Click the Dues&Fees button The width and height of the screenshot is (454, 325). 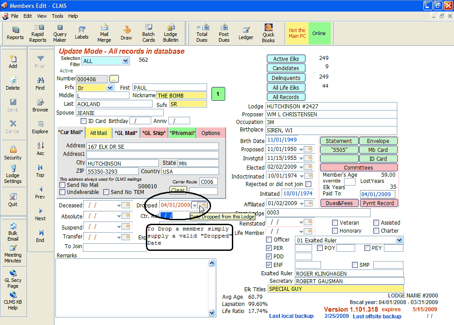click(339, 203)
